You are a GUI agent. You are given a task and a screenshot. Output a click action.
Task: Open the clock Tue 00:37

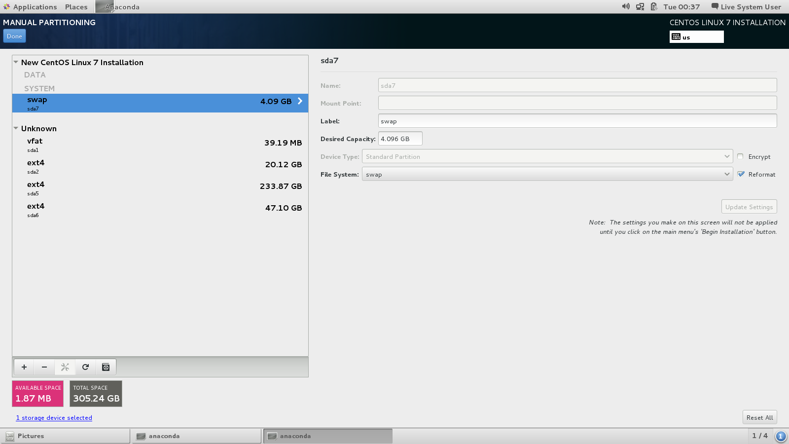click(x=681, y=7)
